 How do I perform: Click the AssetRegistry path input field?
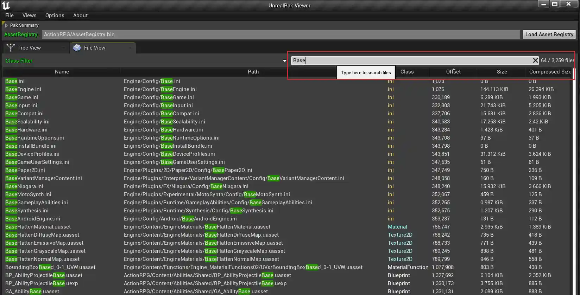(x=280, y=34)
